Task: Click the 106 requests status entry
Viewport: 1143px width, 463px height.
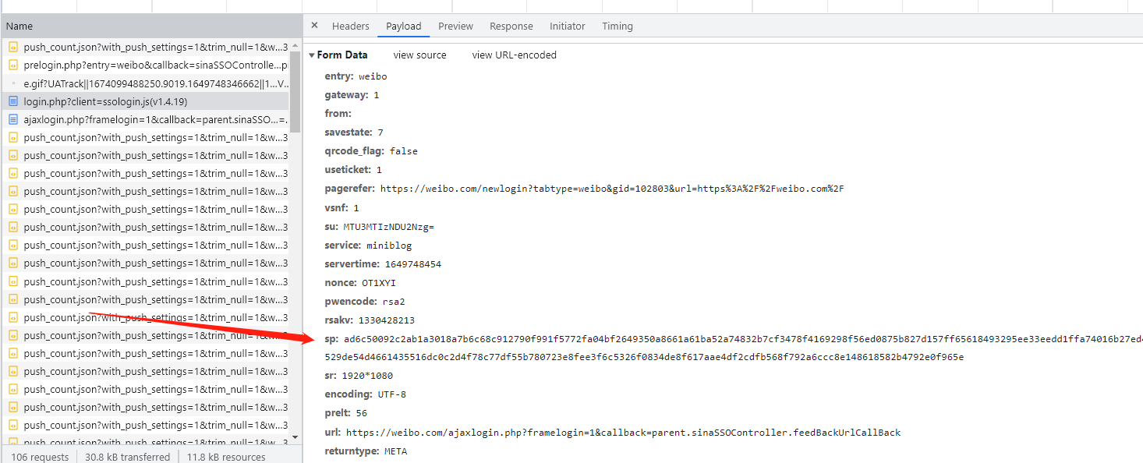Action: coord(40,457)
